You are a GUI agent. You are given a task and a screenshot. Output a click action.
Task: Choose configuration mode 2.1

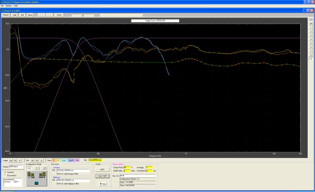tap(37, 168)
